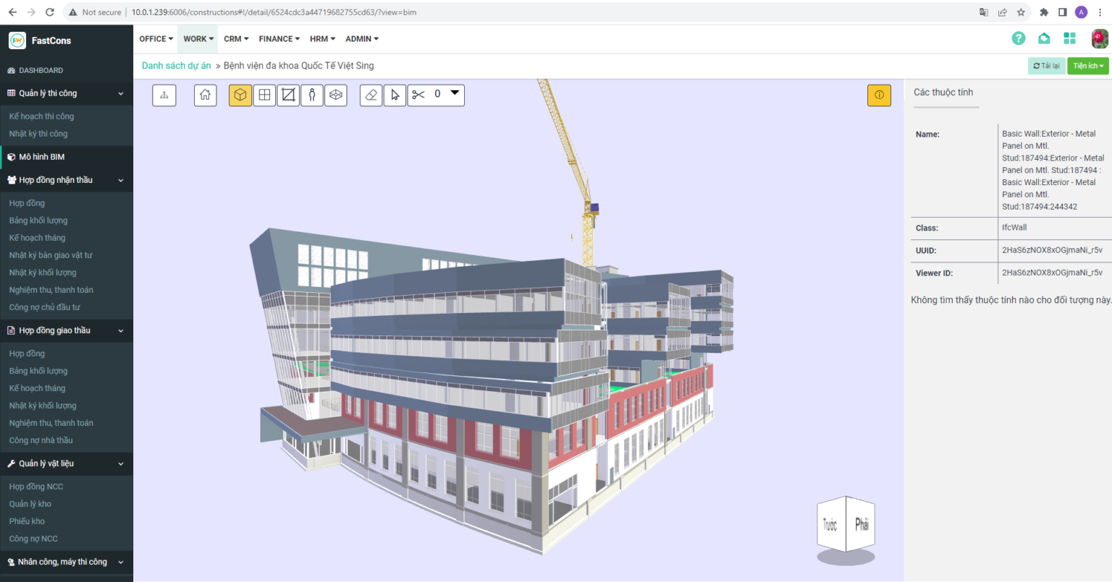This screenshot has width=1112, height=582.
Task: Open the exploded isometric view tool
Action: (335, 95)
